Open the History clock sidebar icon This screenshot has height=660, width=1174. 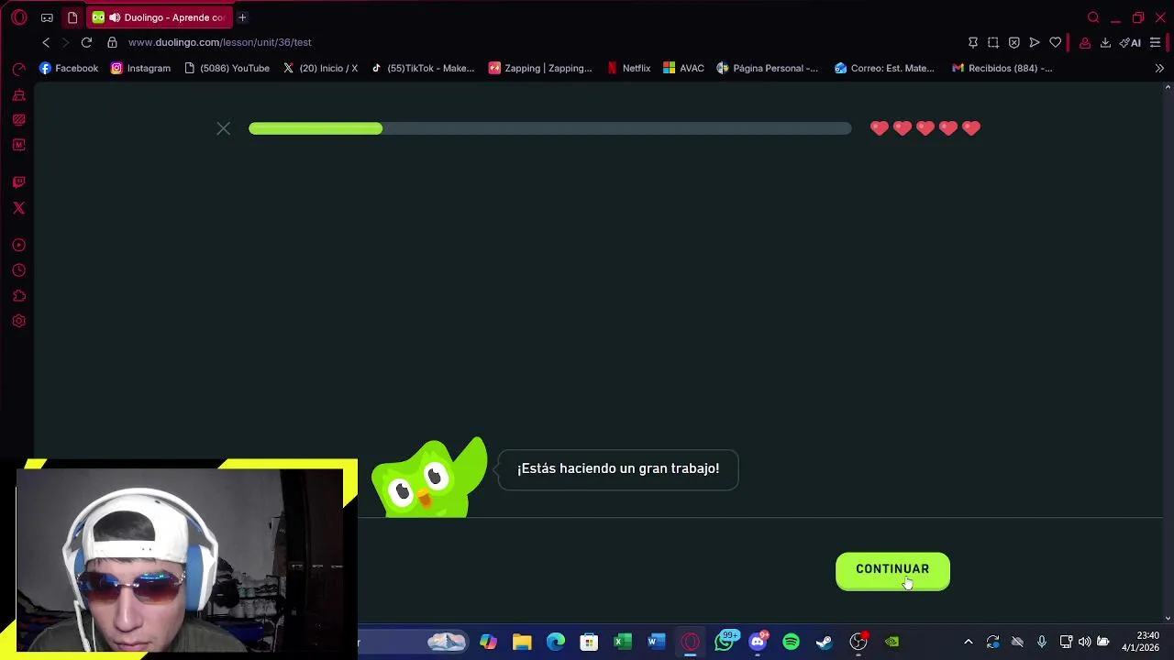(x=18, y=270)
